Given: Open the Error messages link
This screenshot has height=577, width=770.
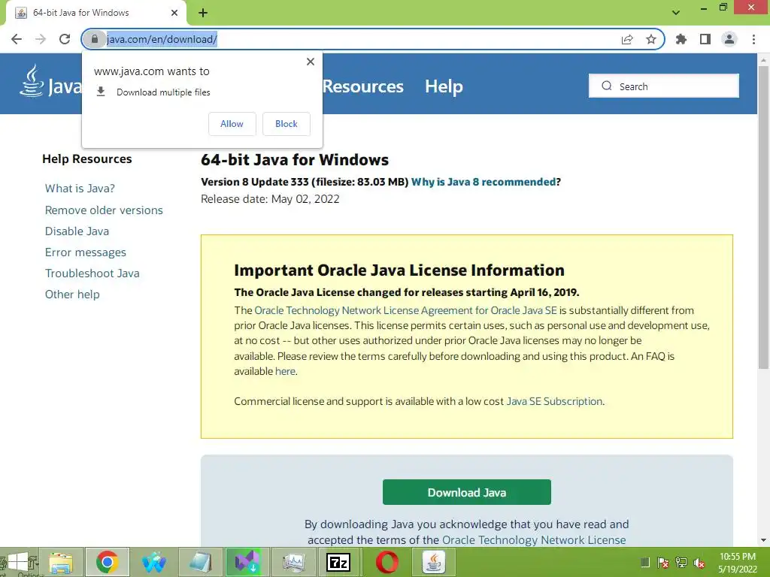Looking at the screenshot, I should tap(86, 252).
